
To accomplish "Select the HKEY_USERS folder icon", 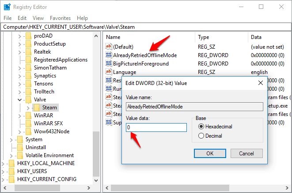I will coord(12,171).
